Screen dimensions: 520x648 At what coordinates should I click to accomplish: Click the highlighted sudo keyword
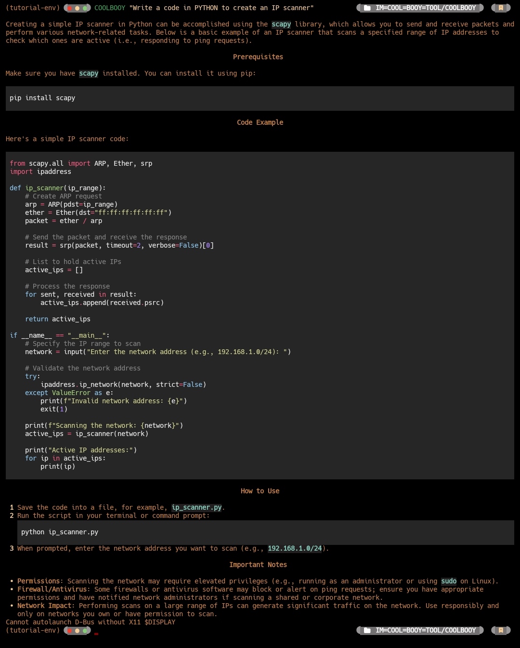[x=449, y=581]
